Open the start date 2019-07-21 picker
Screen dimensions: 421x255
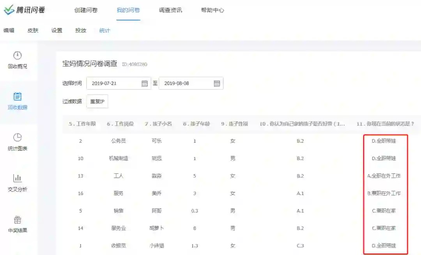point(113,83)
